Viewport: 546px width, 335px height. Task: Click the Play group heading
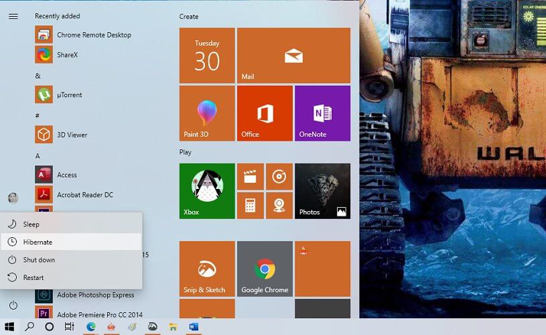pyautogui.click(x=186, y=152)
